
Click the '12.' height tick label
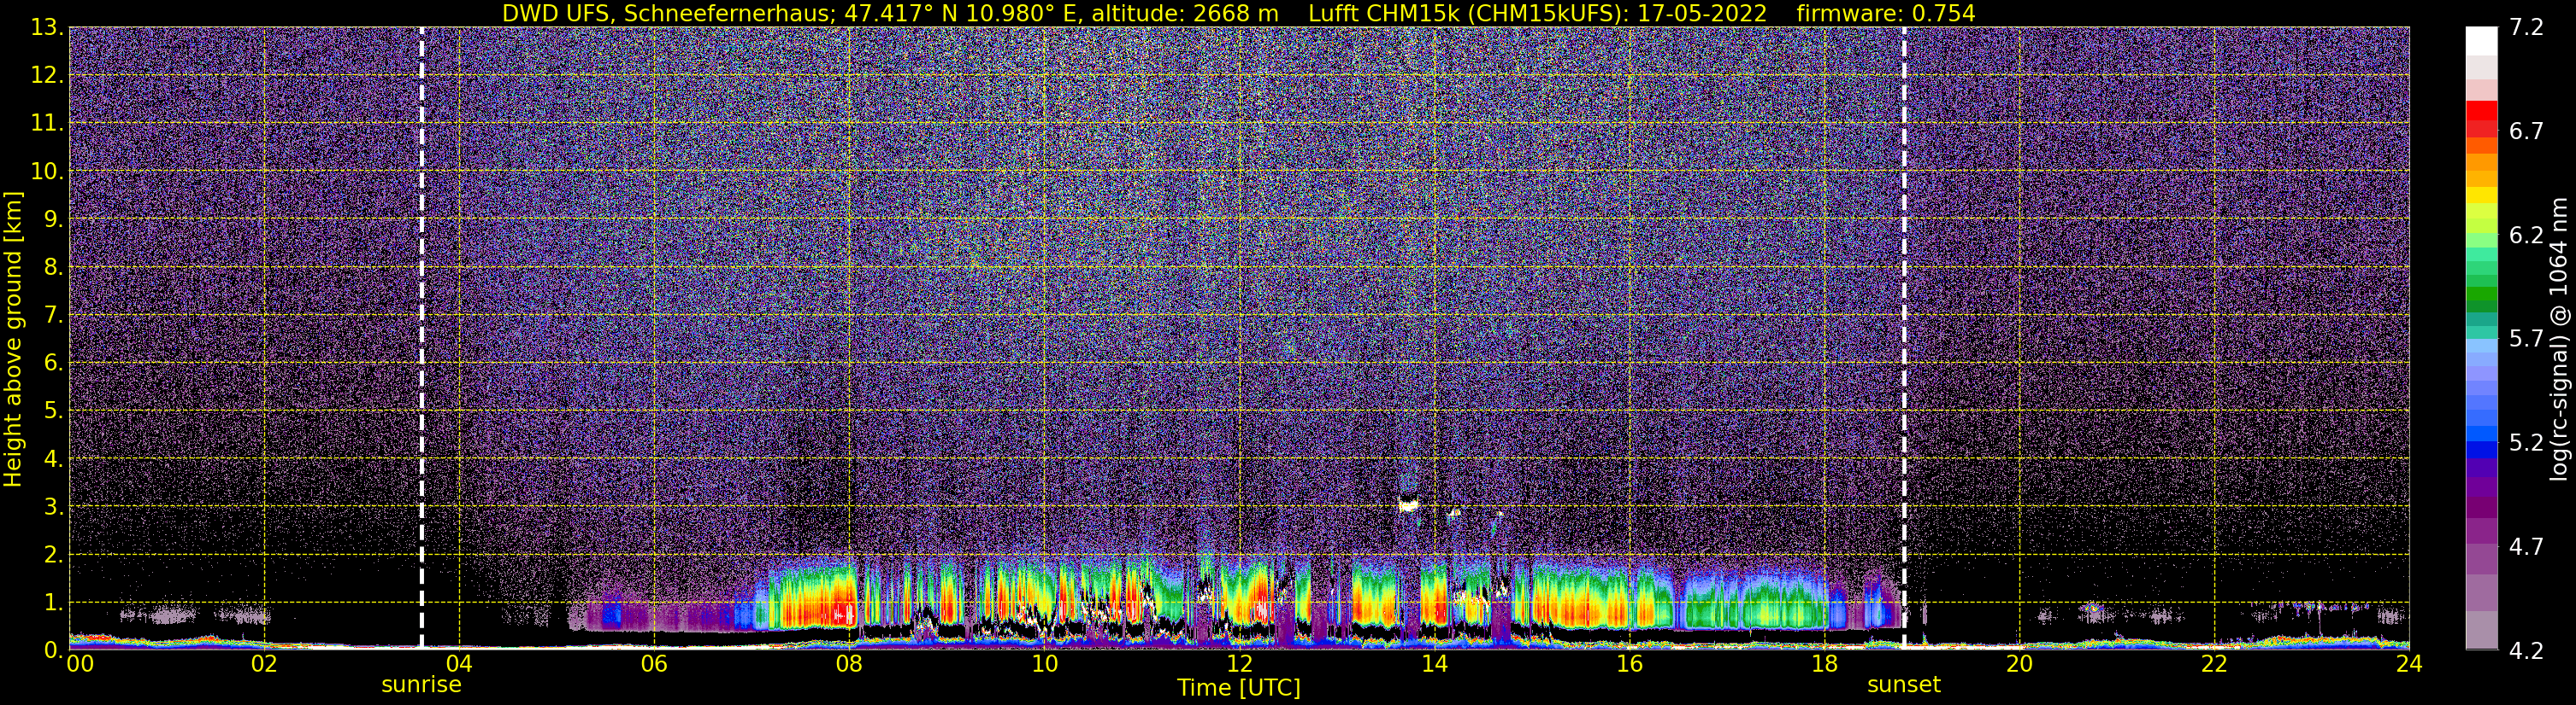46,76
